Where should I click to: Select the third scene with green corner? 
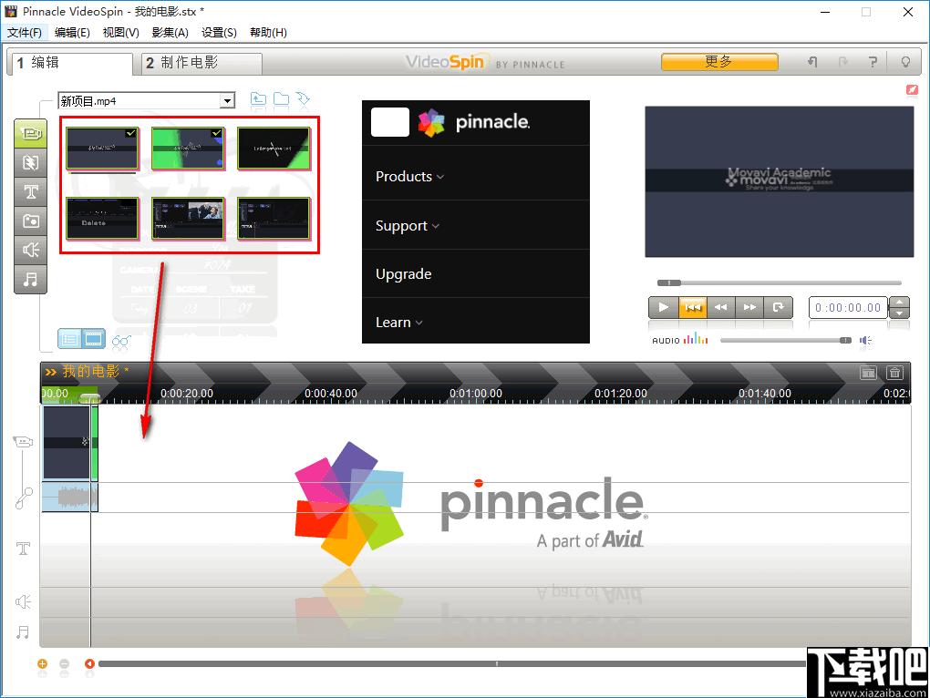(x=274, y=149)
